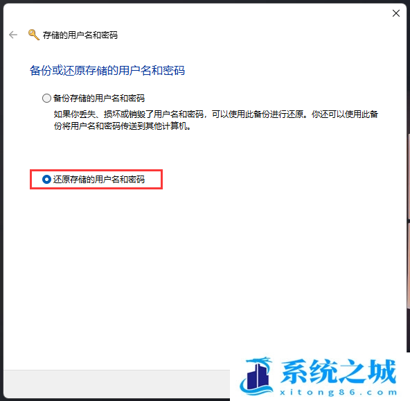The image size is (410, 401).
Task: Click the 存储的用户名和密码 window title
Action: pos(80,35)
